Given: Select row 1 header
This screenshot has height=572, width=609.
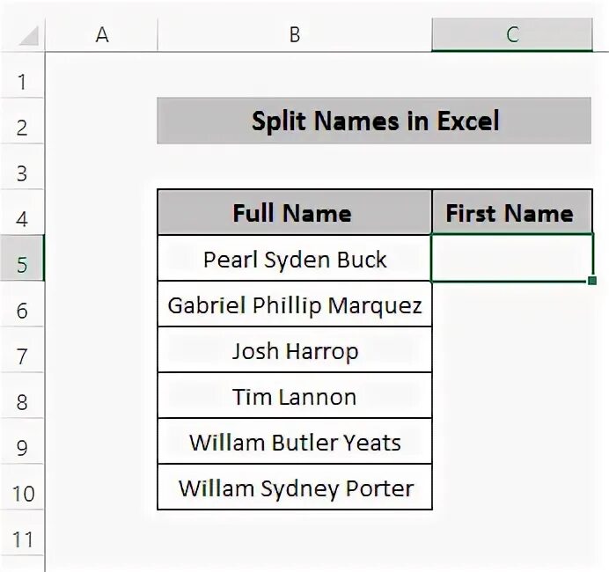Looking at the screenshot, I should (22, 75).
